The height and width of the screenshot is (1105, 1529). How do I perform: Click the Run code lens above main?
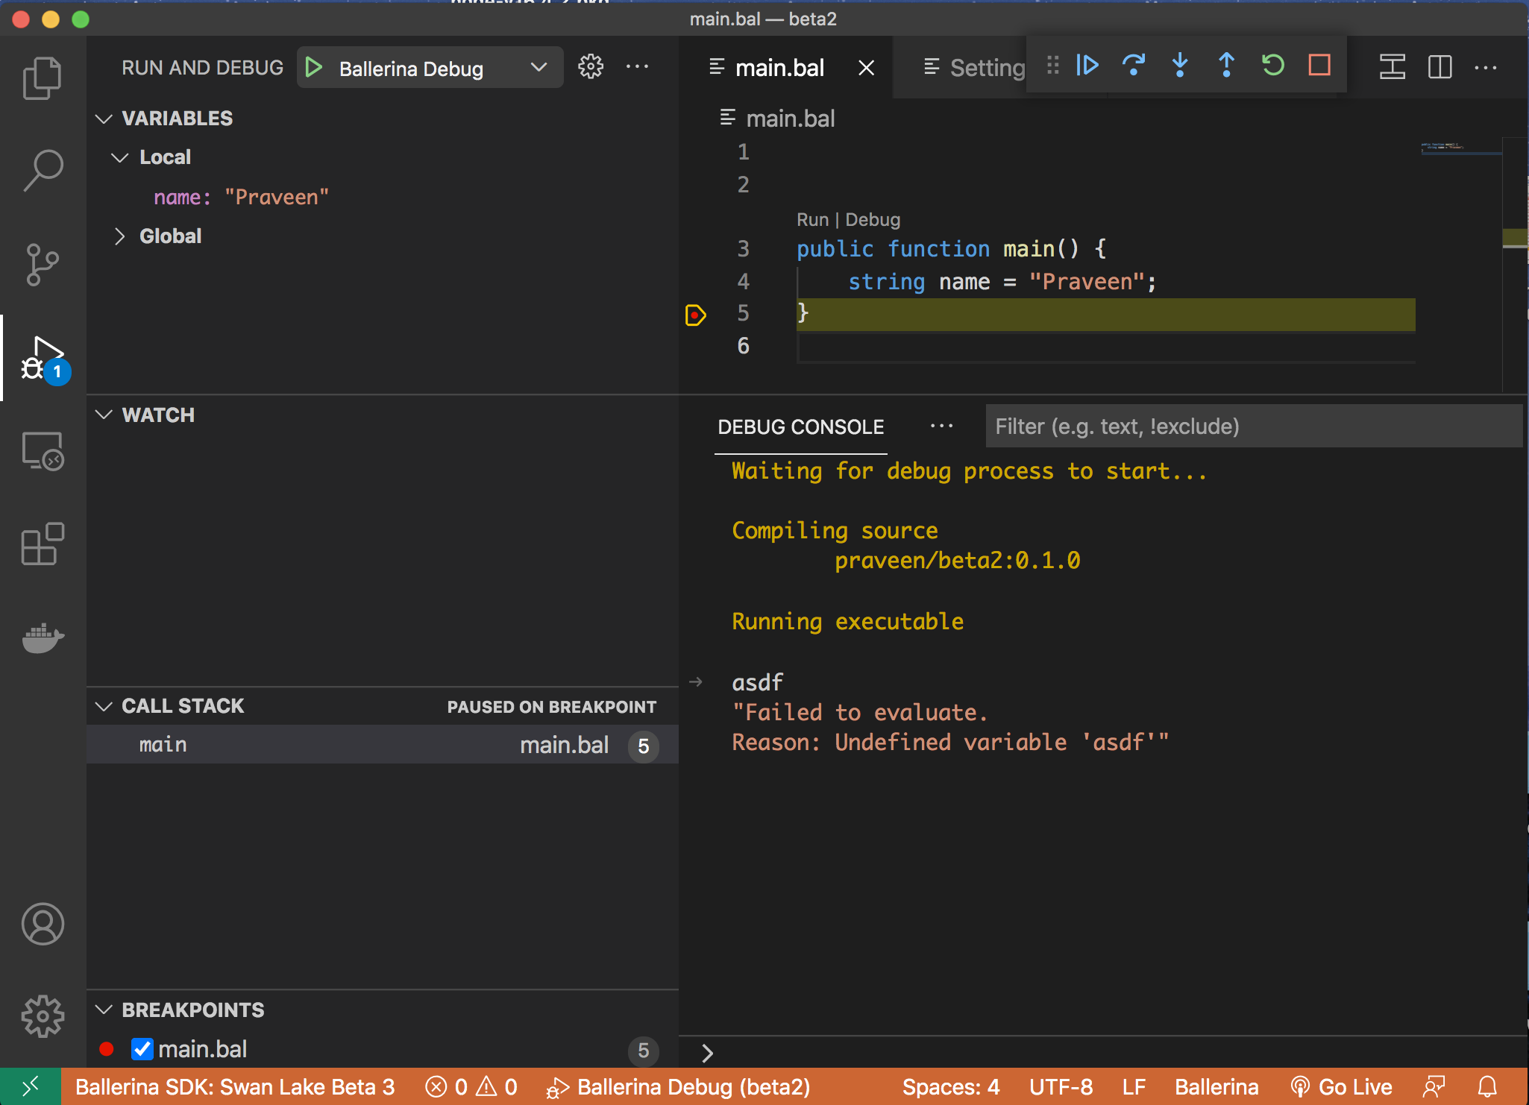click(812, 219)
